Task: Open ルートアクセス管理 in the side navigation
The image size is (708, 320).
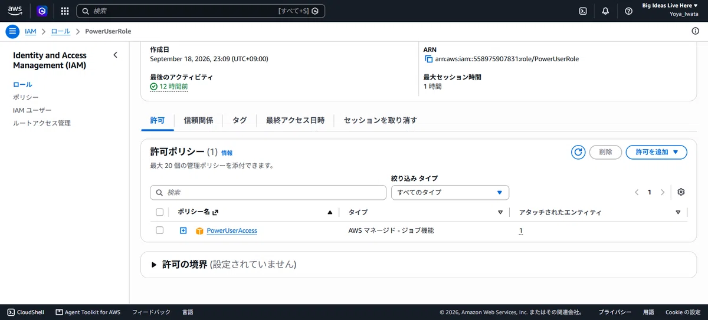Action: tap(42, 123)
